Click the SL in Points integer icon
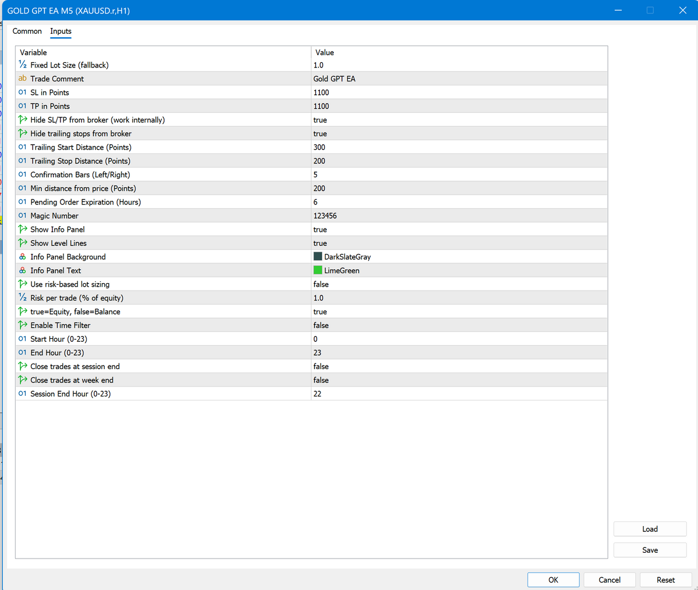This screenshot has width=698, height=590. pos(22,92)
